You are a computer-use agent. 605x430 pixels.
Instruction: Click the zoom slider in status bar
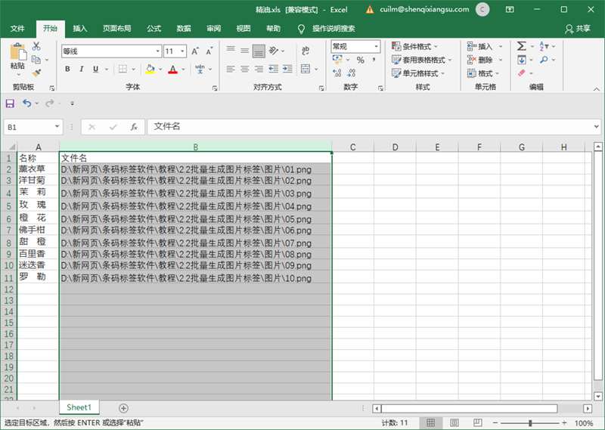click(x=530, y=423)
